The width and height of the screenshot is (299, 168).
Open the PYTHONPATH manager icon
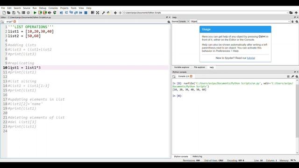tap(108, 13)
